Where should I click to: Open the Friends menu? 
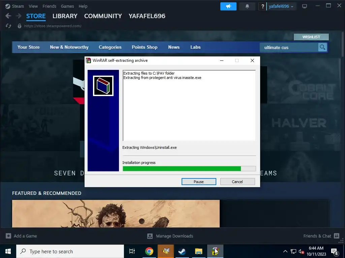coord(49,6)
